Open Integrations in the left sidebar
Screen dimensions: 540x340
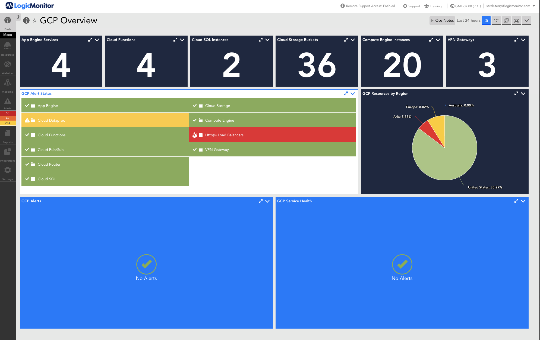point(8,155)
